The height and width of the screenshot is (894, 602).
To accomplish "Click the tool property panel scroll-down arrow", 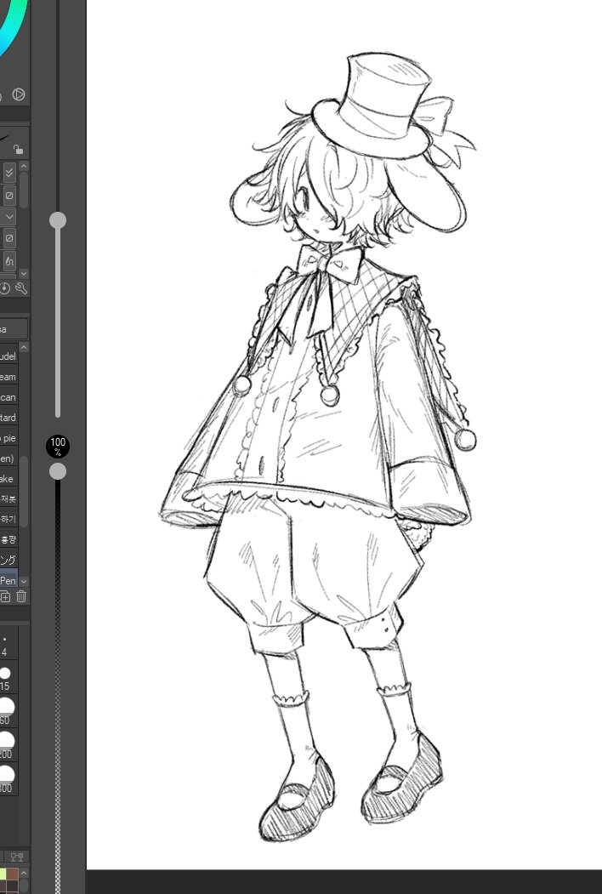I will pos(23,274).
